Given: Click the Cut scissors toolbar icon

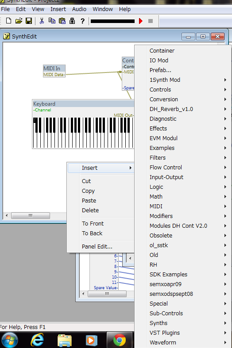Looking at the screenshot, I should [x=42, y=21].
